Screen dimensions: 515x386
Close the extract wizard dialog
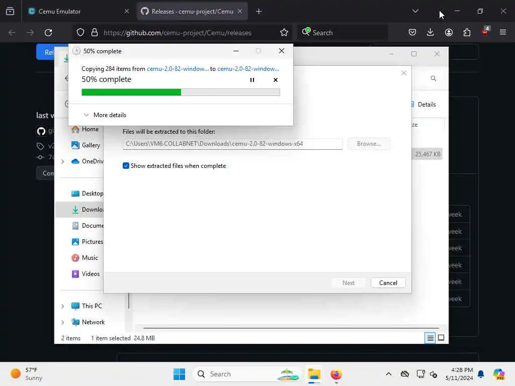pos(404,73)
